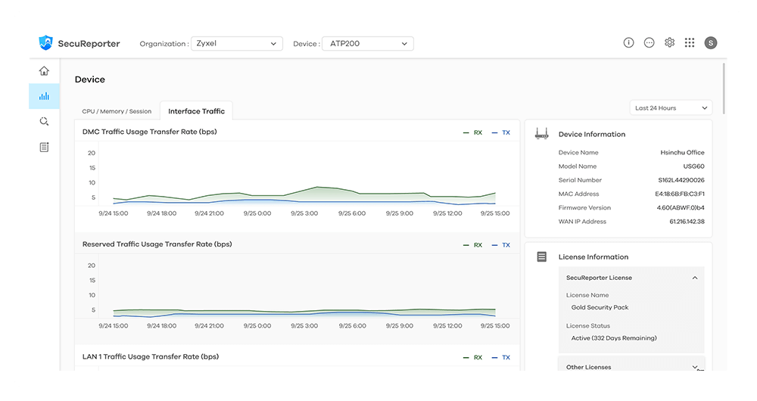
Task: Click WAN IP address 61.216.142.38
Action: pos(687,222)
